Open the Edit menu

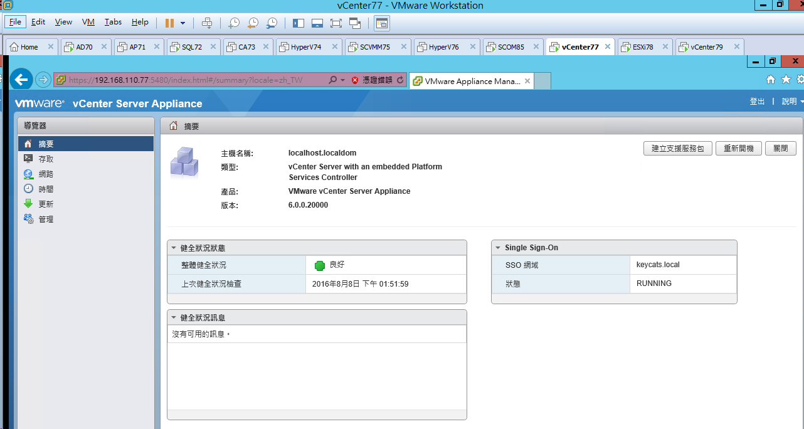[x=38, y=22]
